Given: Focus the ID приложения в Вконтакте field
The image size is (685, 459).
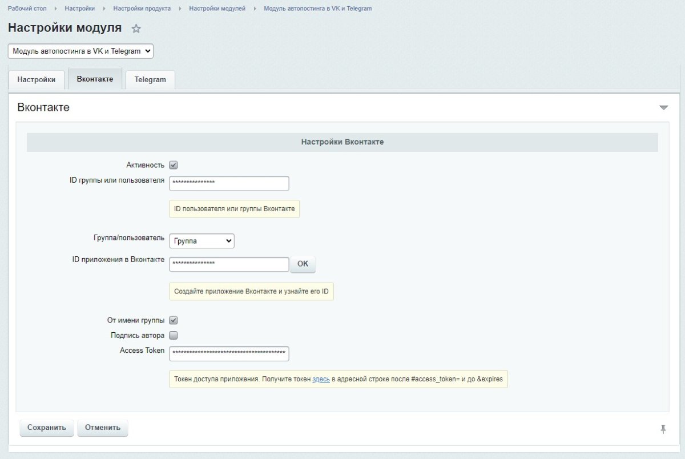Looking at the screenshot, I should coord(229,264).
